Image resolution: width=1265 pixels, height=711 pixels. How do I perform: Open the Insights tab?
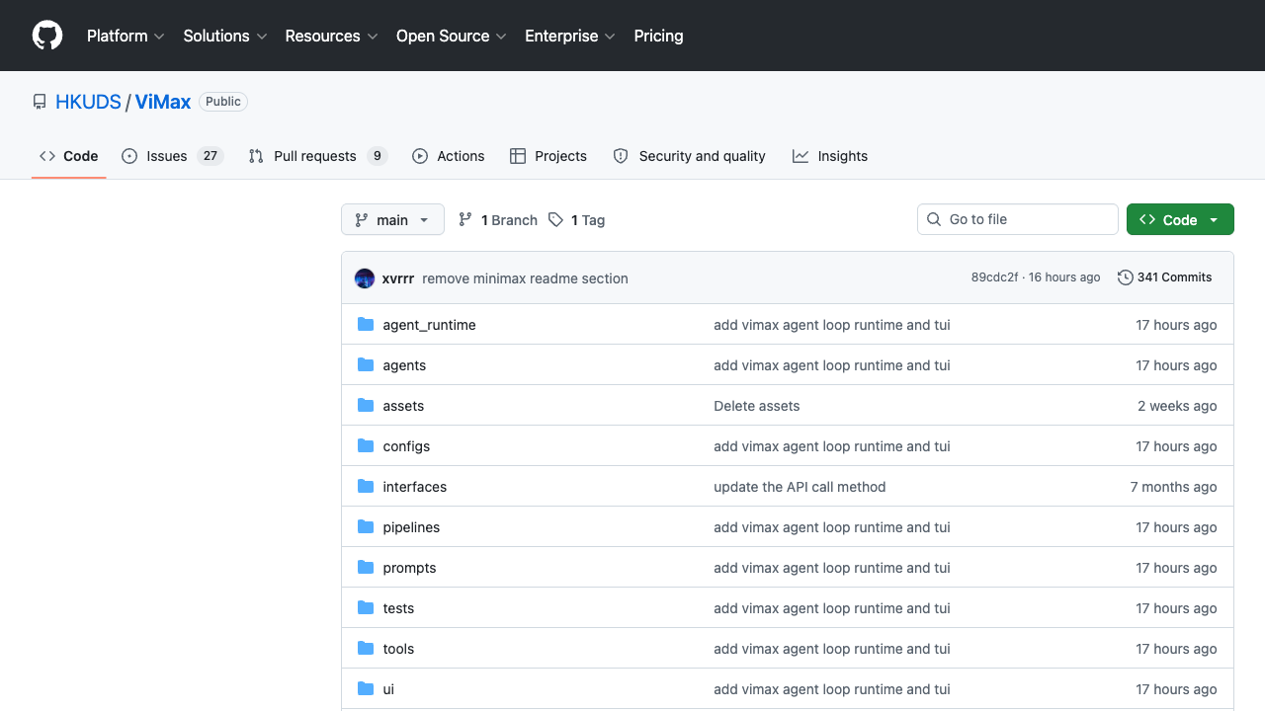click(830, 156)
